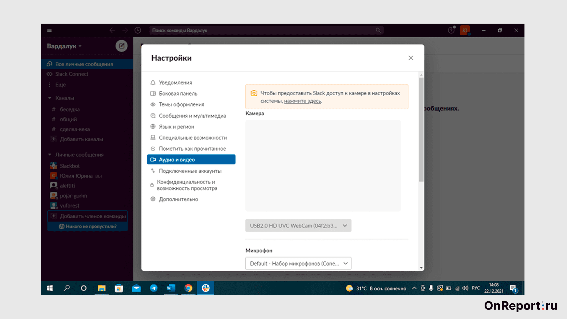567x319 pixels.
Task: Open Конфиденциальность и возможность просмотра section
Action: pyautogui.click(x=191, y=185)
